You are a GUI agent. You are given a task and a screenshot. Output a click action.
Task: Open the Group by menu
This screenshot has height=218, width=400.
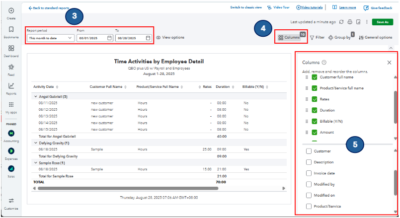pos(340,37)
